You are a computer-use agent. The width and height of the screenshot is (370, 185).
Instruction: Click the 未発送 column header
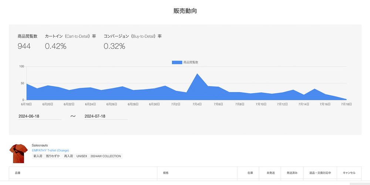270,173
